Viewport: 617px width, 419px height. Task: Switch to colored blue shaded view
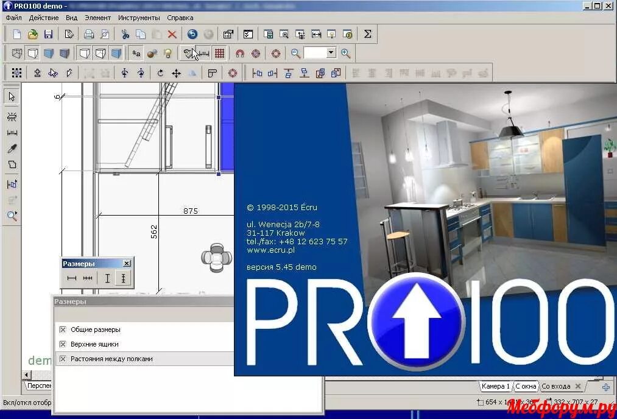click(48, 53)
